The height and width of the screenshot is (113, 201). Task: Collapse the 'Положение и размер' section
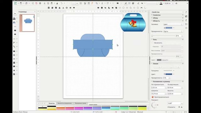[152, 82]
